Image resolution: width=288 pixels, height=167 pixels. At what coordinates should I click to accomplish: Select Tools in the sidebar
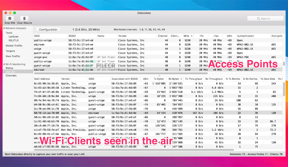[x=9, y=33]
